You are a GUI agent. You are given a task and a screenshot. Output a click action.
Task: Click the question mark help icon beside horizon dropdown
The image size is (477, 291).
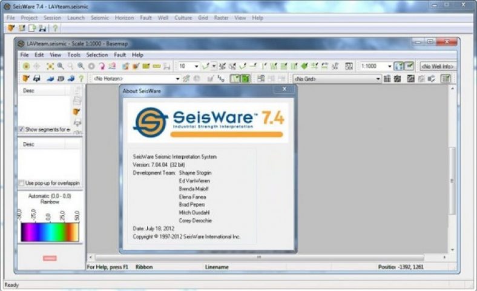pyautogui.click(x=81, y=79)
